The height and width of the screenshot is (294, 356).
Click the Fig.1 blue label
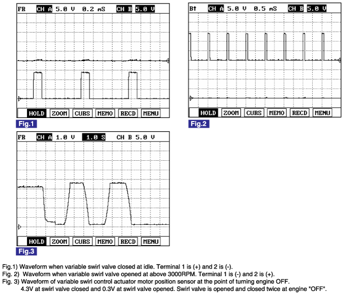pyautogui.click(x=26, y=124)
